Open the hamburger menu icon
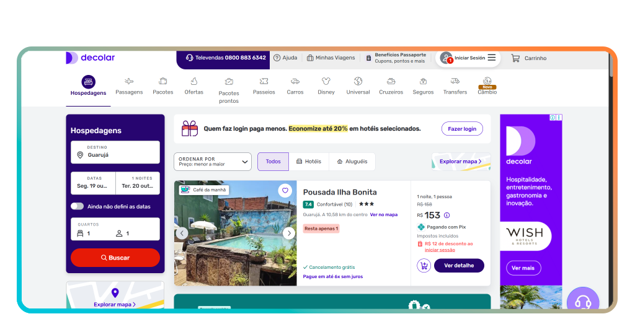Screen dimensions: 635x332 (x=492, y=58)
